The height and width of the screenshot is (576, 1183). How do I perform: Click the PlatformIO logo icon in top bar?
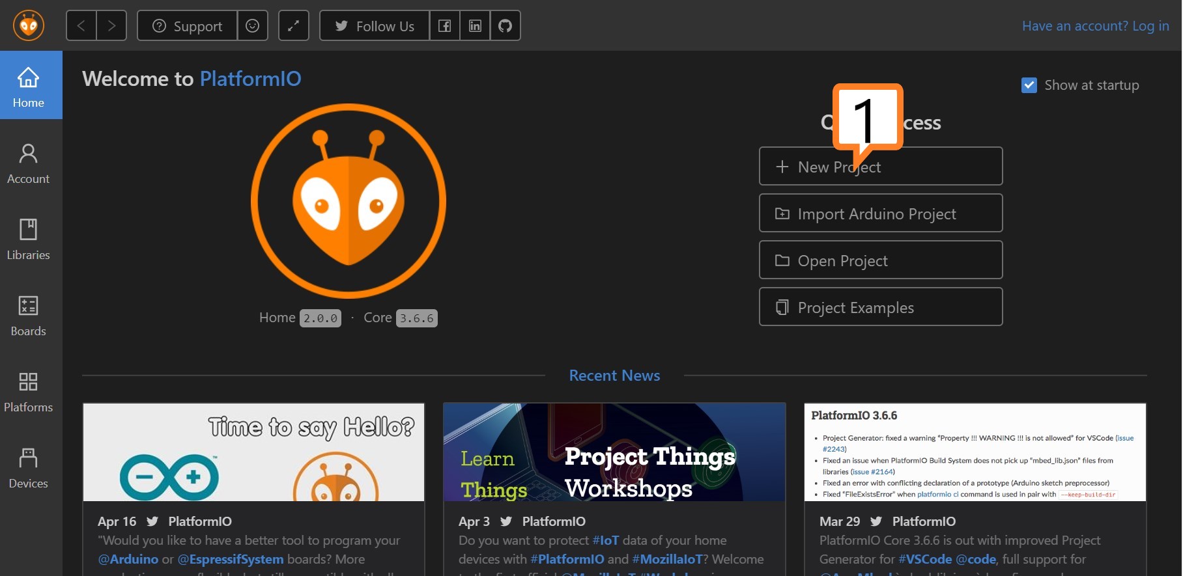coord(29,25)
